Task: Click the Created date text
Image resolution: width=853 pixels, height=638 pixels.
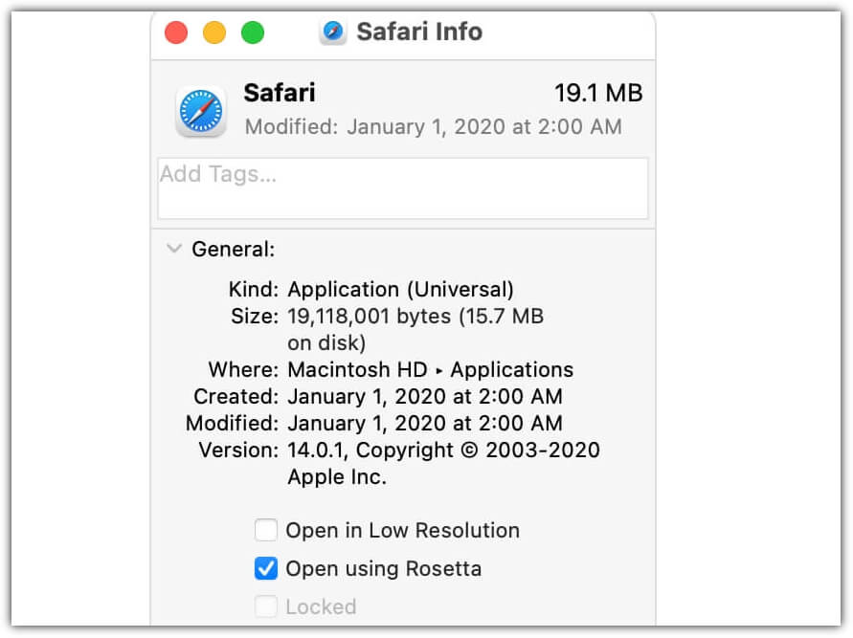Action: tap(425, 396)
